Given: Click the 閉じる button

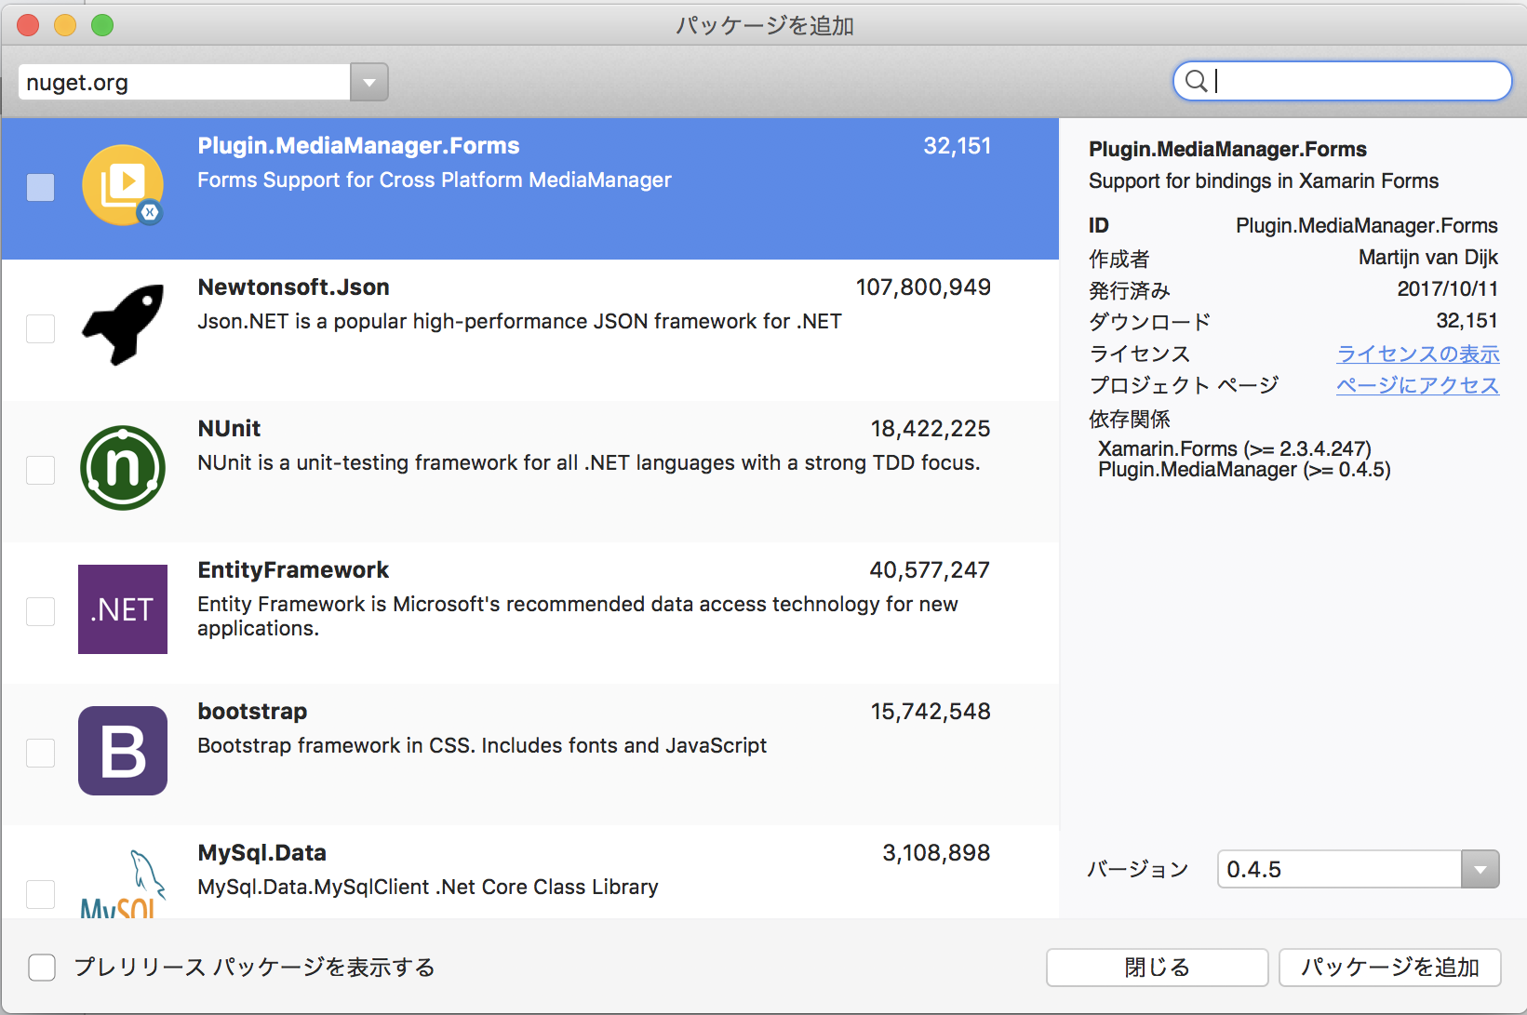Looking at the screenshot, I should tap(1157, 968).
